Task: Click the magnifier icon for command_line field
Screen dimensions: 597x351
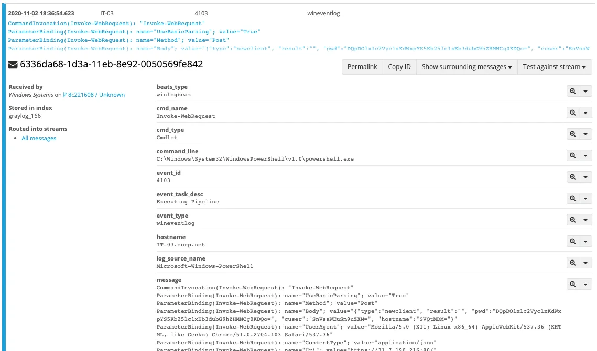Action: 573,155
